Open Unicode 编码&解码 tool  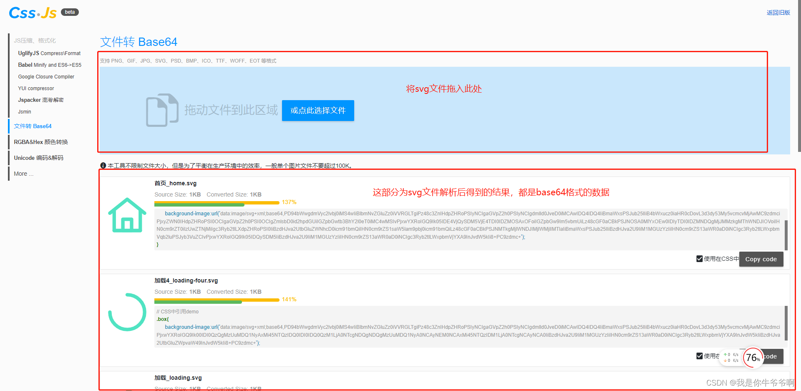point(38,158)
